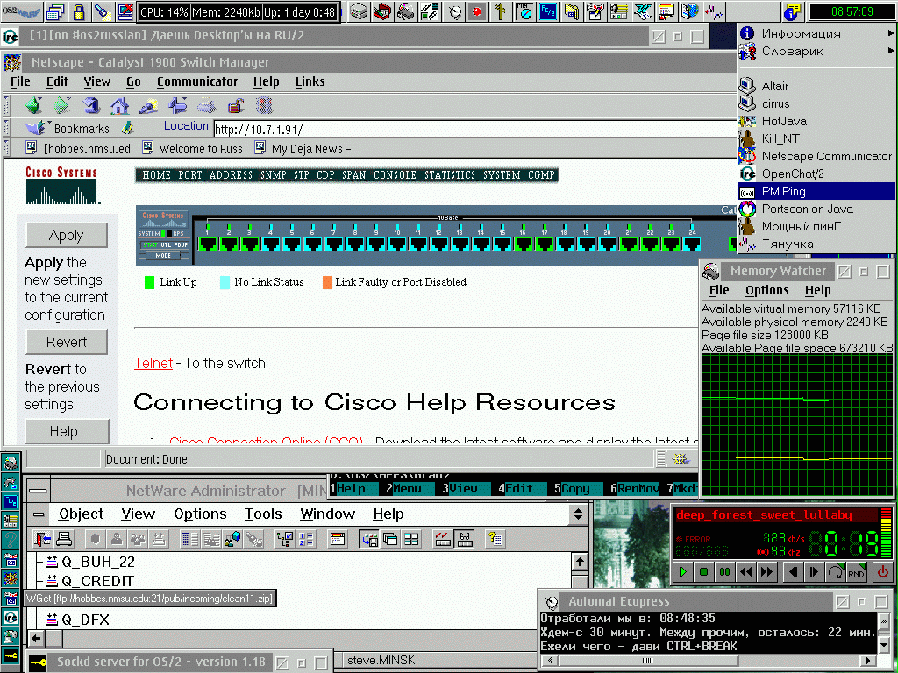Screen dimensions: 898x673
Task: Select PM Ping from the popup menu
Action: (816, 191)
